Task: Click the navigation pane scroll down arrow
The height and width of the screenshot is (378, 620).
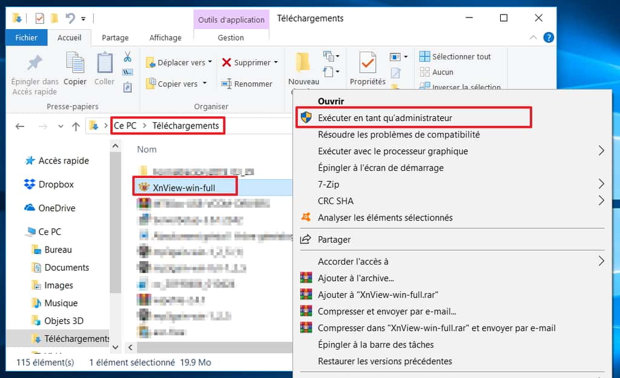Action: coord(116,347)
